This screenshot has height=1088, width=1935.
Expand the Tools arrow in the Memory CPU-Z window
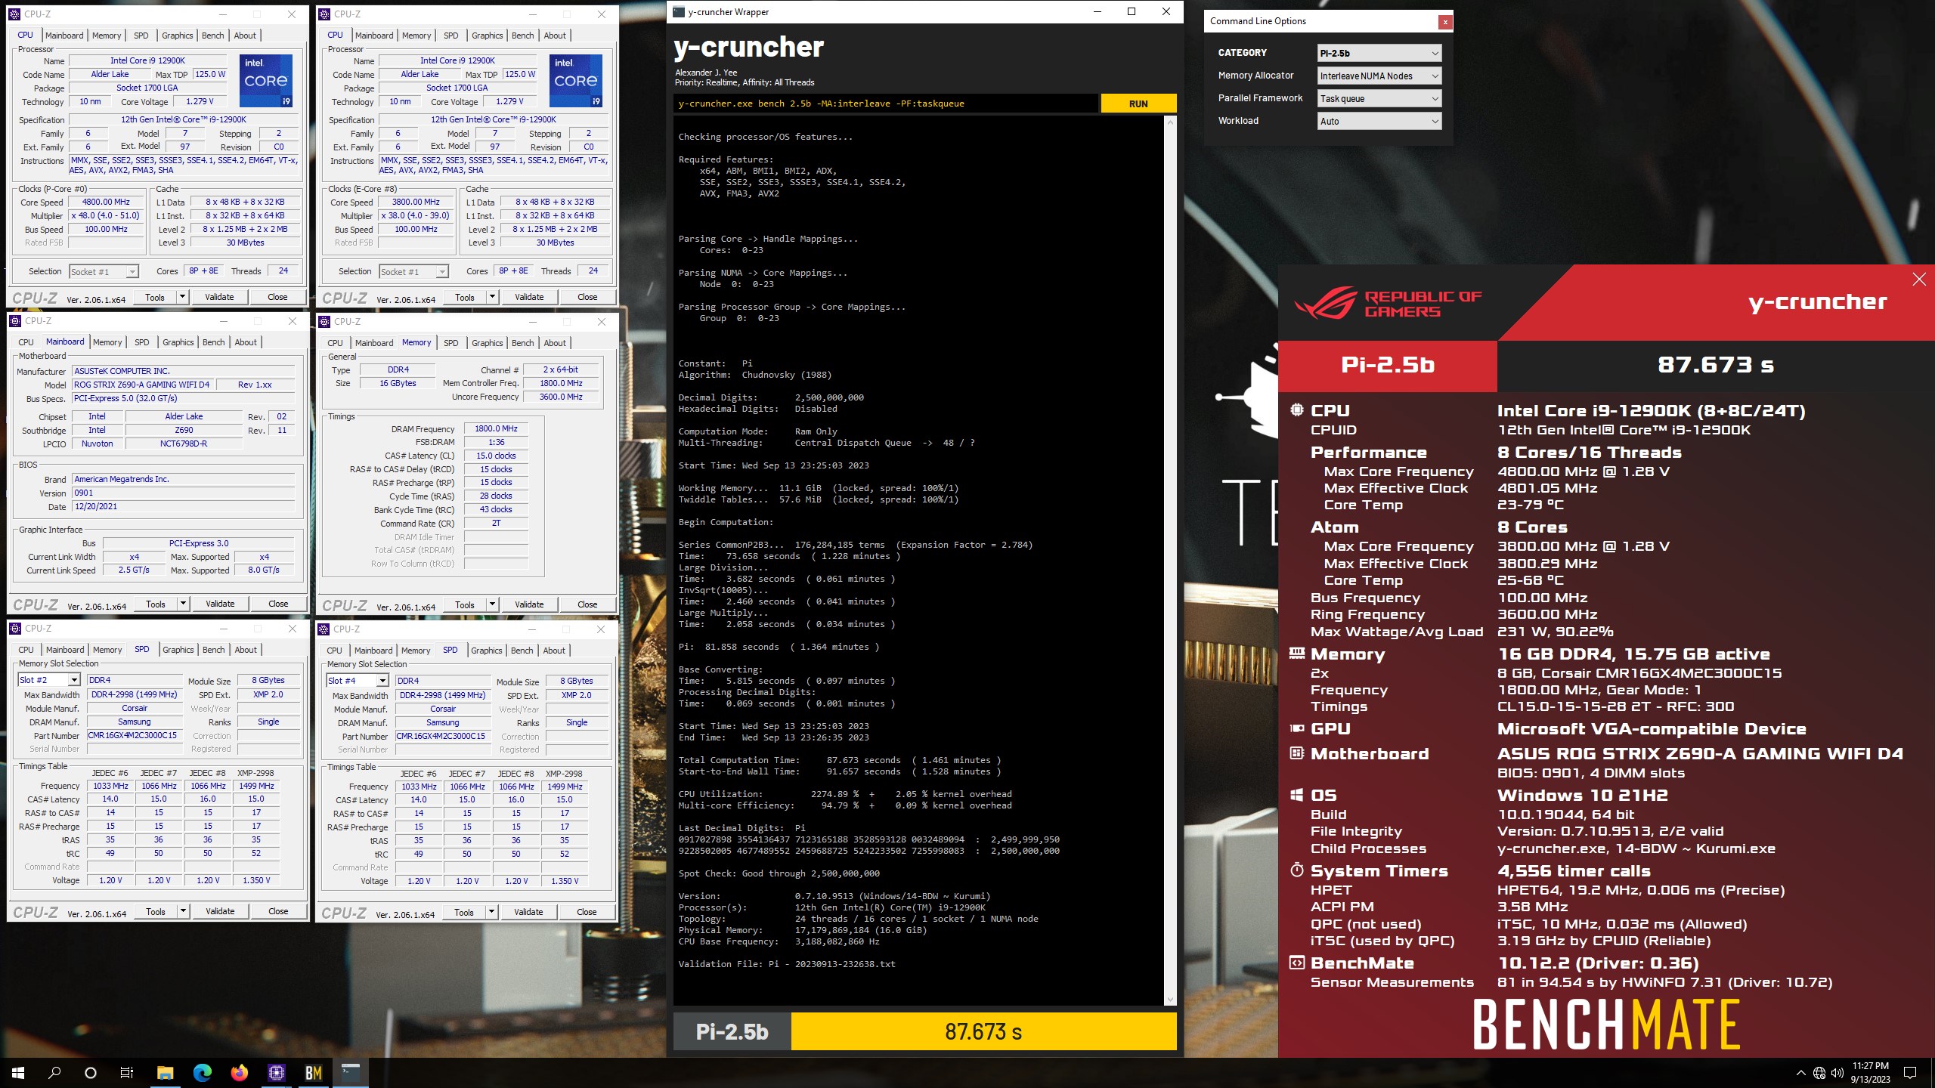(492, 604)
